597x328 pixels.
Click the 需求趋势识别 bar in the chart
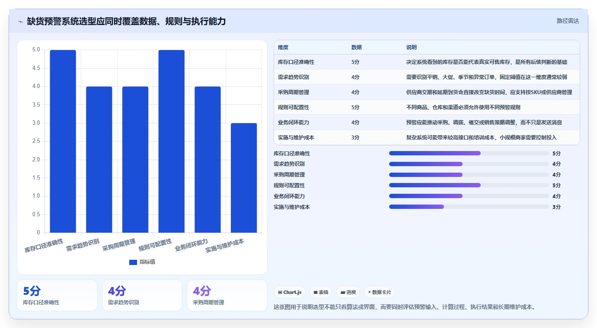pyautogui.click(x=99, y=160)
